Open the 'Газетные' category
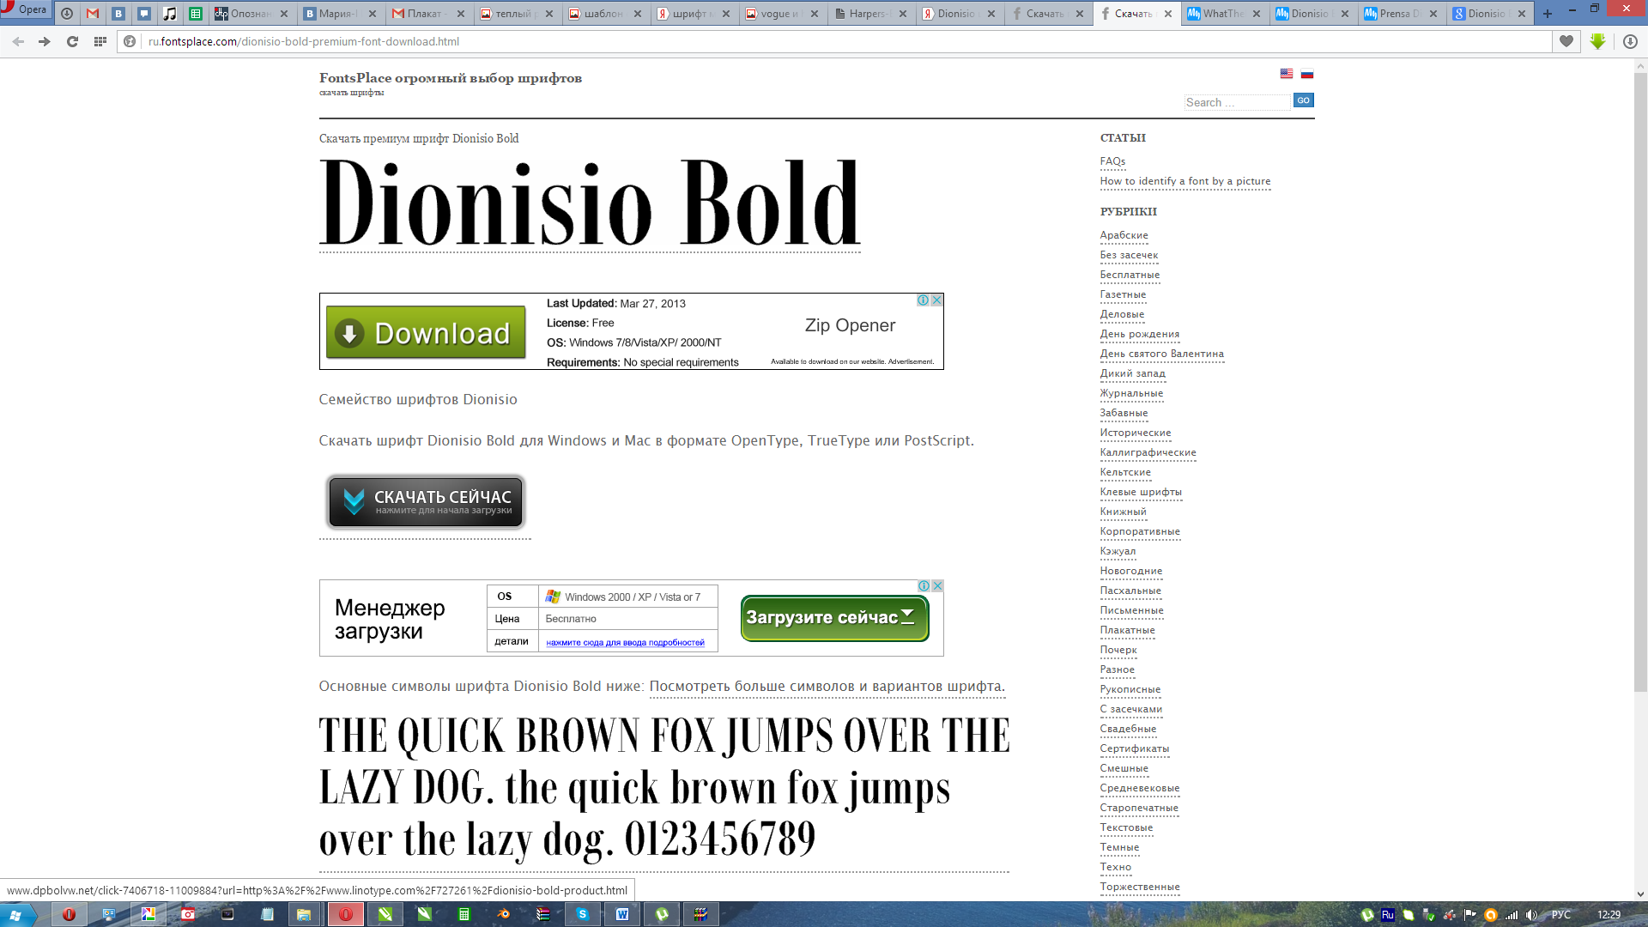The height and width of the screenshot is (927, 1648). coord(1123,294)
